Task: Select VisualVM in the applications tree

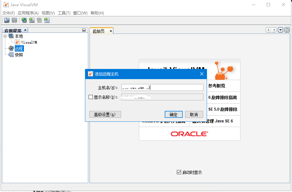Action: tap(29, 42)
